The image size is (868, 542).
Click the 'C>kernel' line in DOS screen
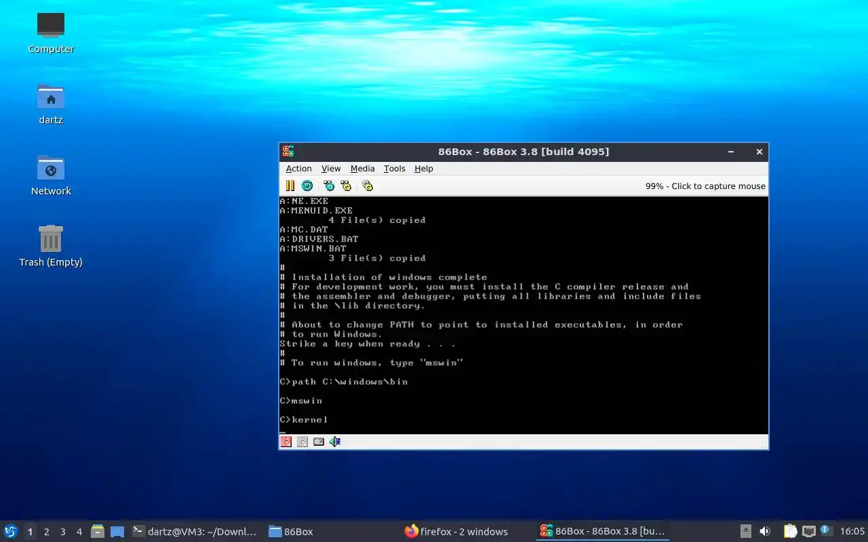pyautogui.click(x=304, y=419)
